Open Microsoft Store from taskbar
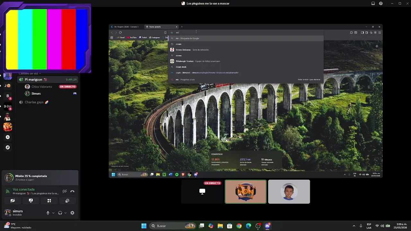This screenshot has height=231, width=411. click(230, 226)
